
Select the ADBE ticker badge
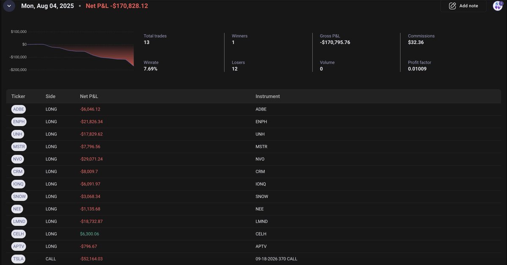click(x=18, y=109)
